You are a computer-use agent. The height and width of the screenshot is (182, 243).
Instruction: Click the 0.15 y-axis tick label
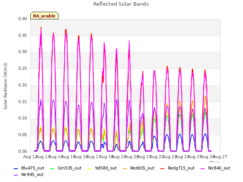point(23,102)
